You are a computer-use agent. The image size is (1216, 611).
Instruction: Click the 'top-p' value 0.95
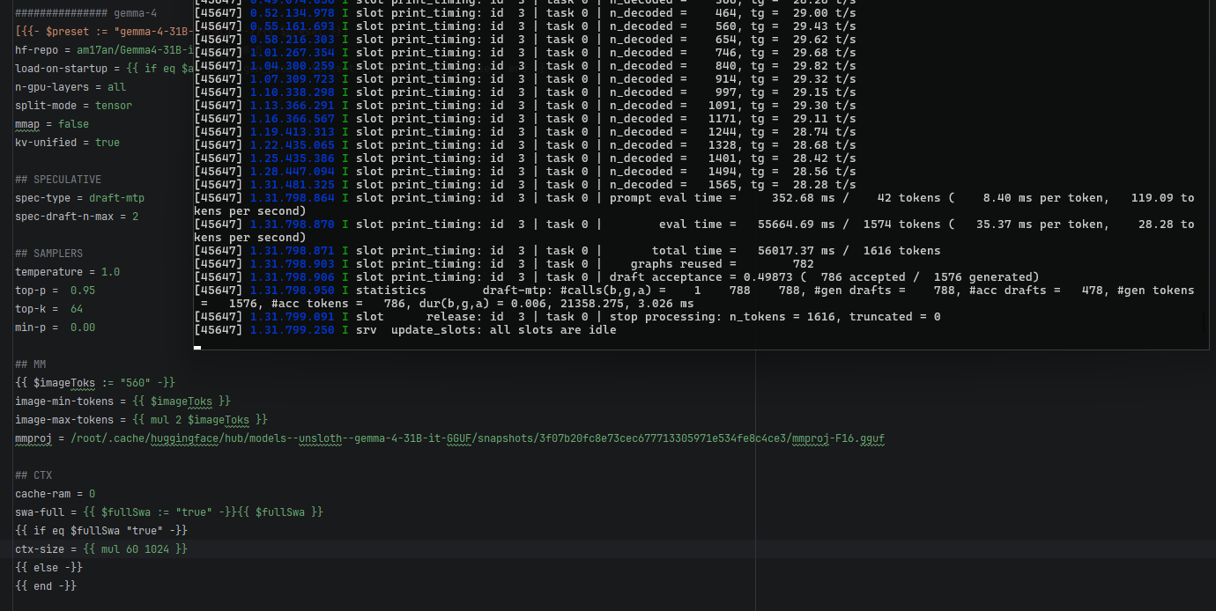point(83,291)
